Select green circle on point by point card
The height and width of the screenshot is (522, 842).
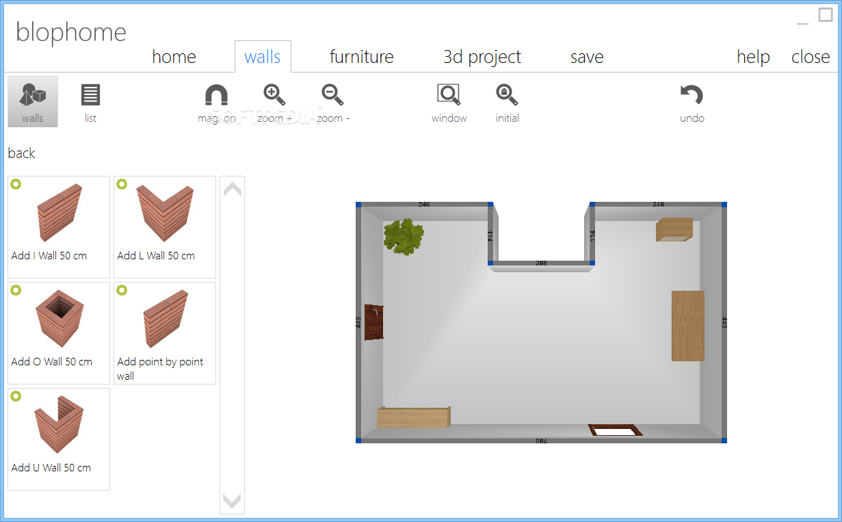(122, 290)
